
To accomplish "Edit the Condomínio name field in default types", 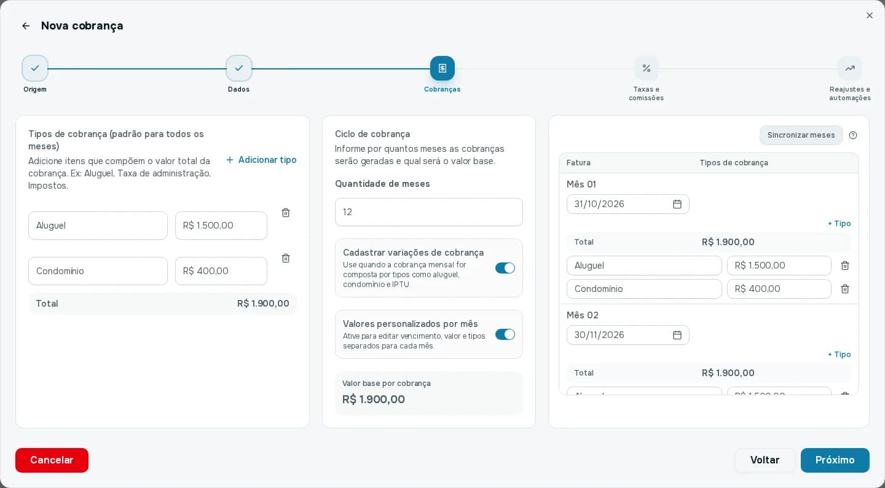I will 98,271.
